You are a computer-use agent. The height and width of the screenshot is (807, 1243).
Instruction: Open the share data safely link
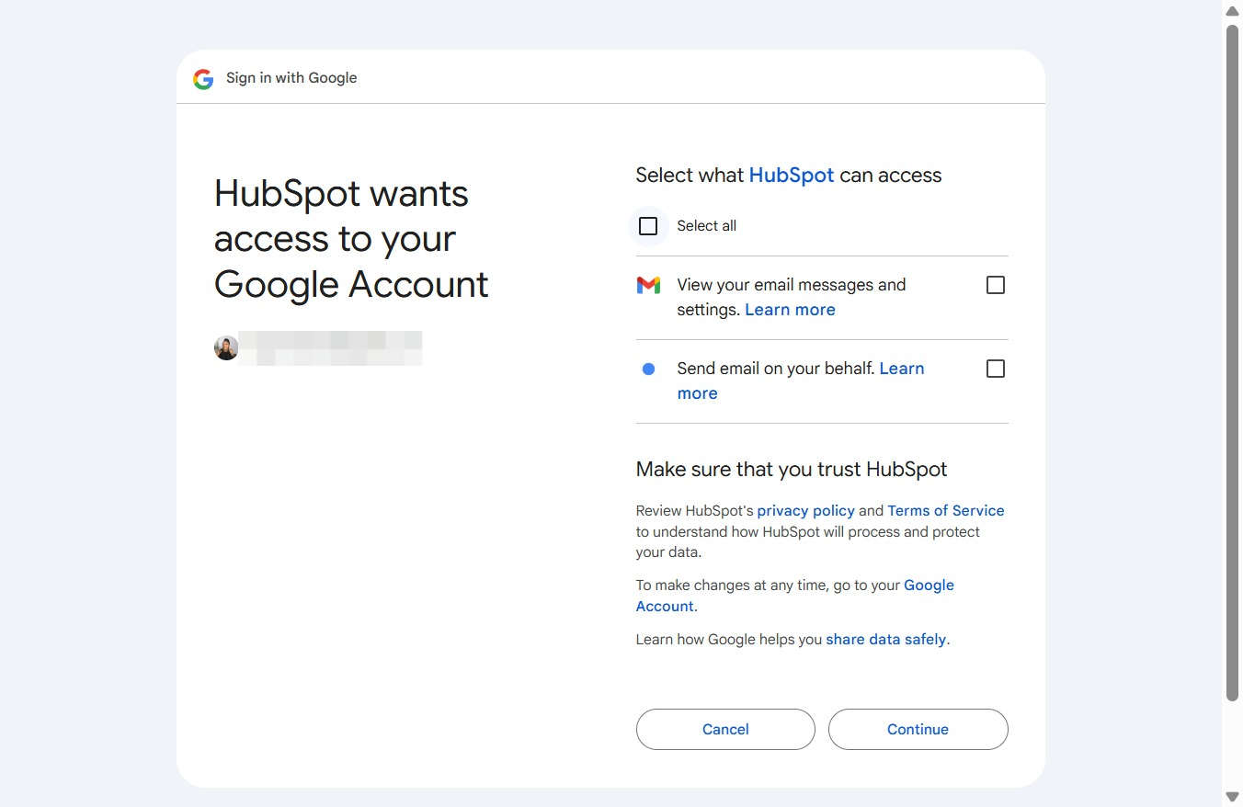click(x=885, y=639)
